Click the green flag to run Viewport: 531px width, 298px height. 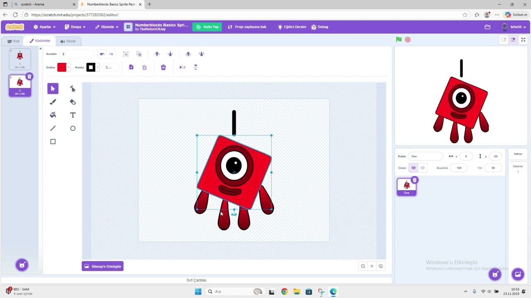point(399,40)
